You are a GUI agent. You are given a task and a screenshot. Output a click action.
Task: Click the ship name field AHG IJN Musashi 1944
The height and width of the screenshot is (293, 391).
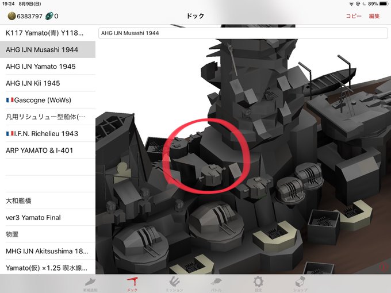tap(243, 33)
